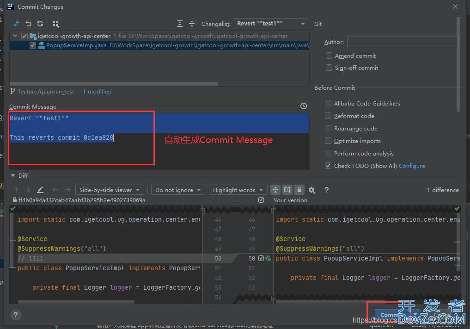
Task: Toggle PopupServiceImpl.java checkbox
Action: pyautogui.click(x=33, y=45)
